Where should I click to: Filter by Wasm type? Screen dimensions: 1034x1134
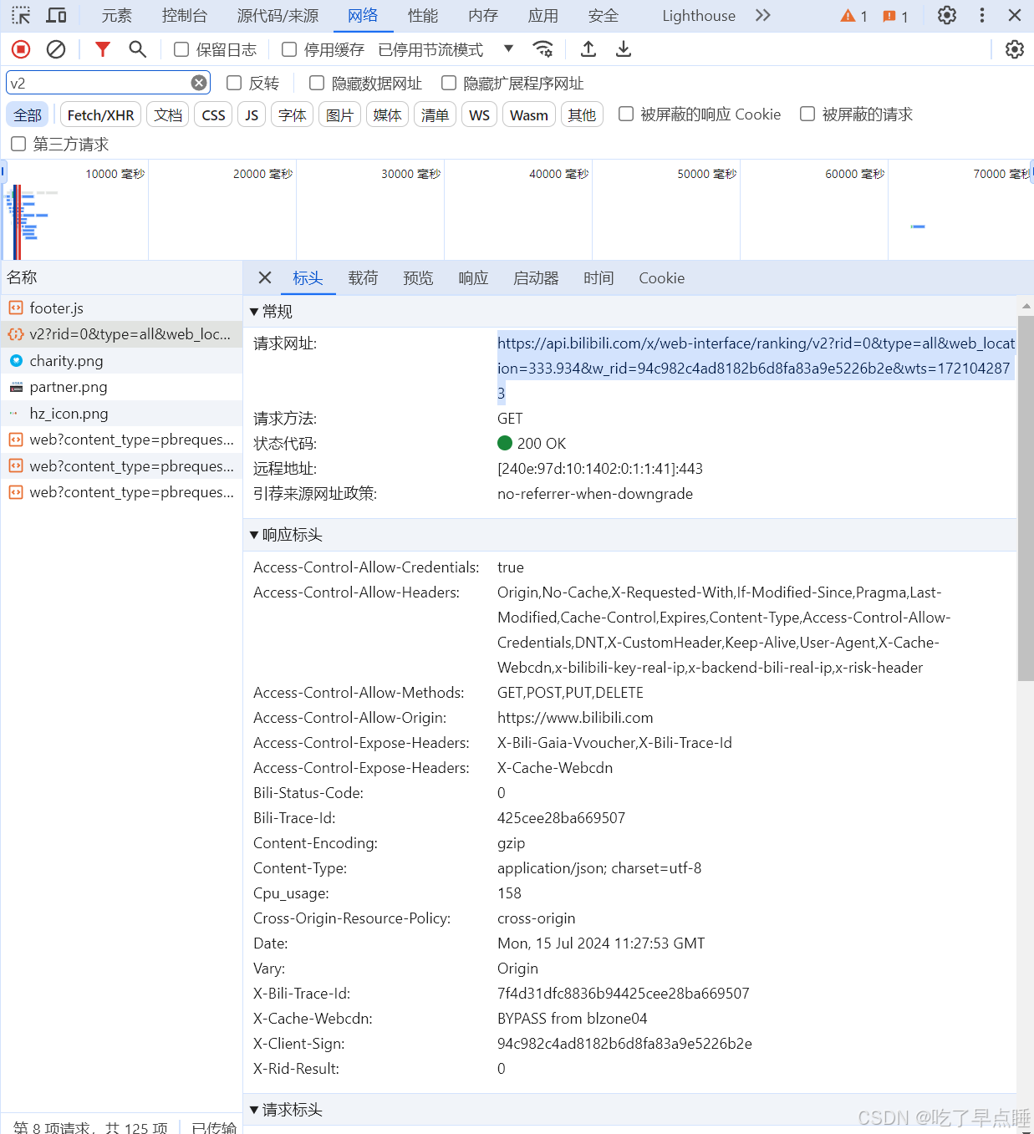tap(529, 114)
